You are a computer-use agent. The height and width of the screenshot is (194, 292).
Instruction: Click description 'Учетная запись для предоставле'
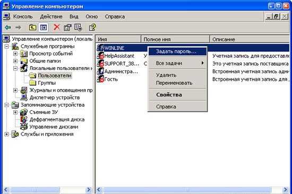251,56
